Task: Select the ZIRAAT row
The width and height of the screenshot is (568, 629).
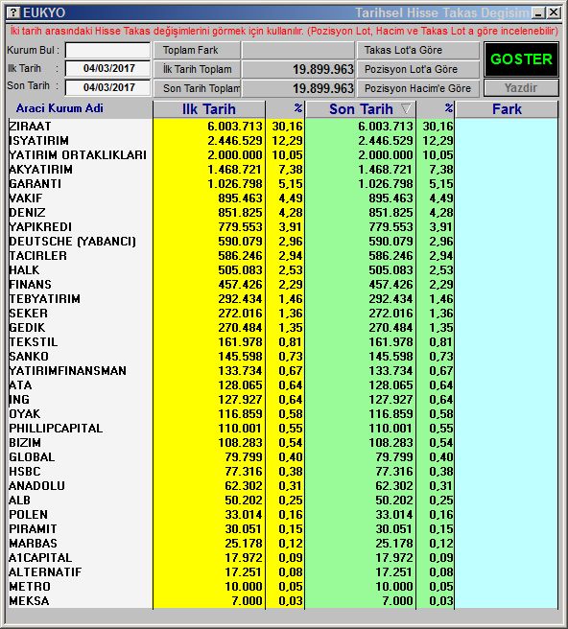Action: pos(283,127)
